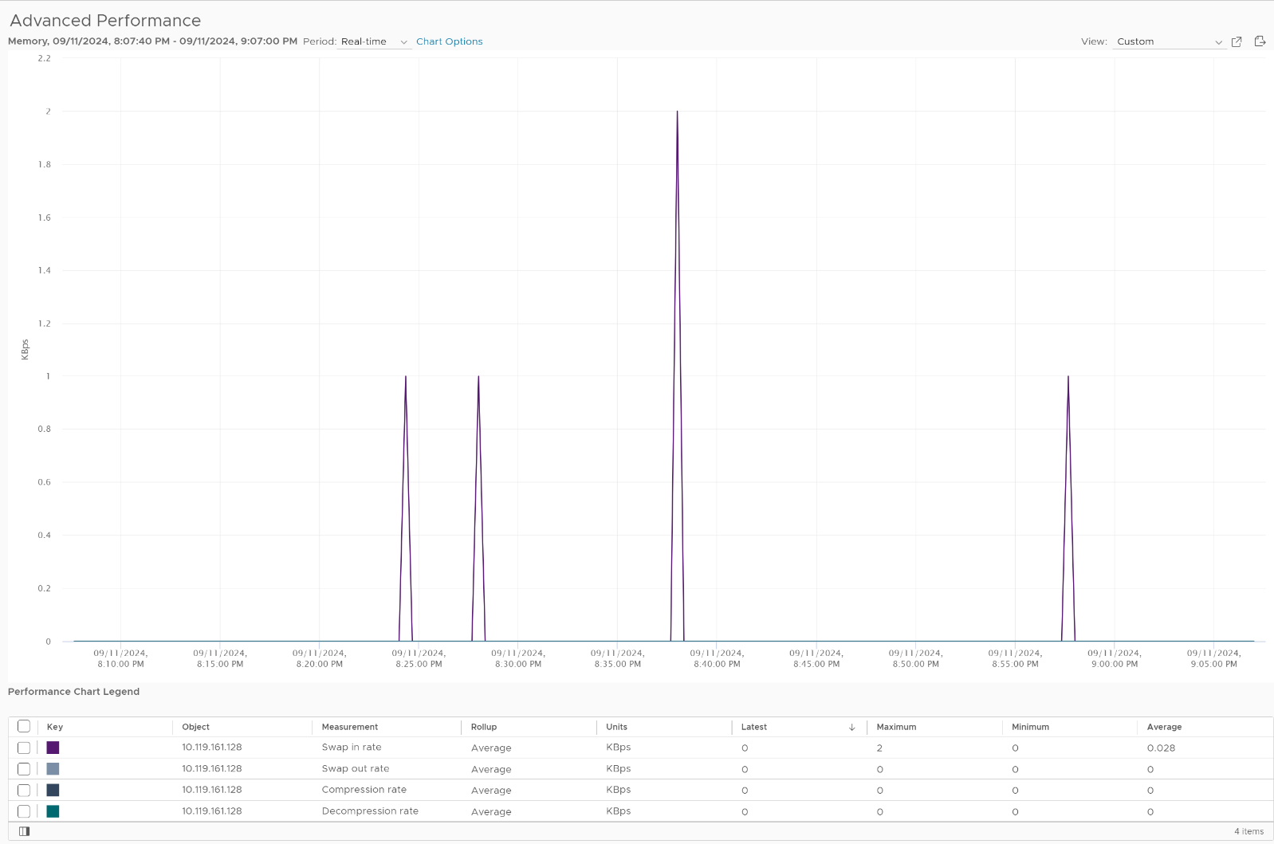Sort by the Rollup column header
This screenshot has width=1274, height=844.
pyautogui.click(x=484, y=727)
